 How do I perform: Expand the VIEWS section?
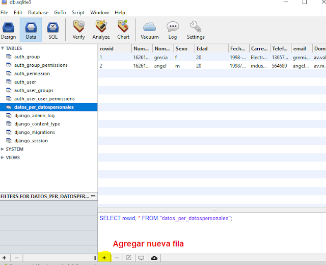tap(3, 157)
